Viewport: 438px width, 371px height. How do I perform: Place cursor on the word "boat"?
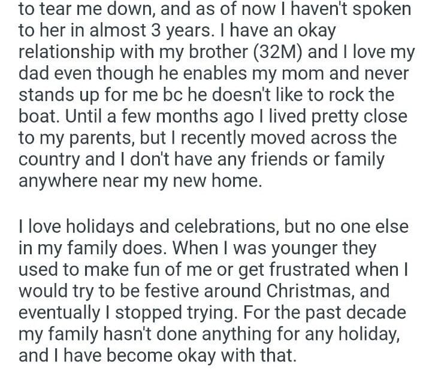click(40, 117)
